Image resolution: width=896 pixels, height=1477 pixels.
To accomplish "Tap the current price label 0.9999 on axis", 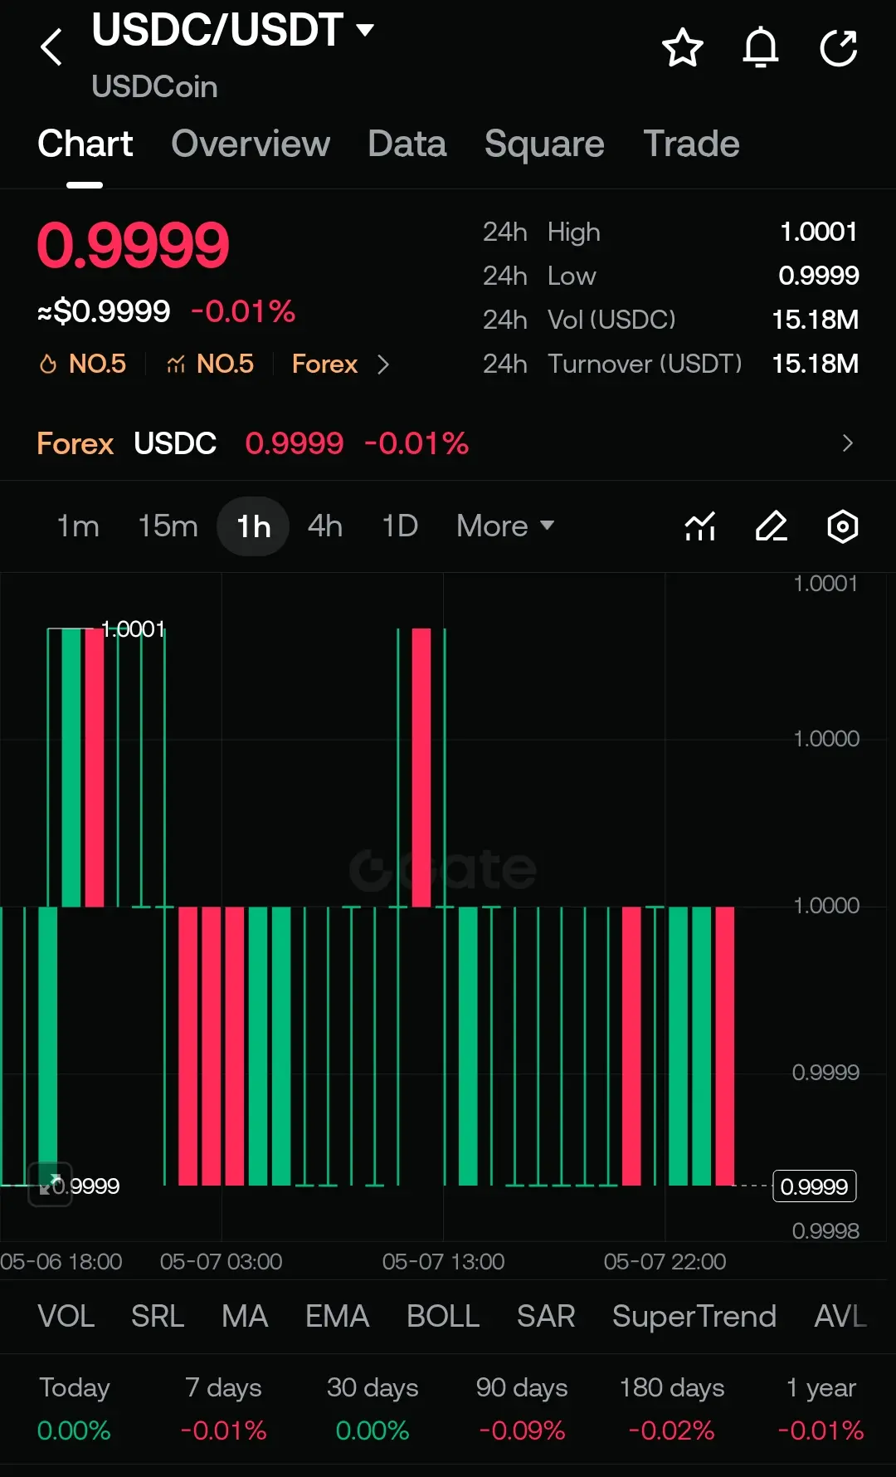I will [x=815, y=1186].
